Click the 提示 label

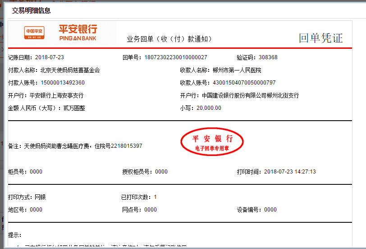pyautogui.click(x=15, y=235)
